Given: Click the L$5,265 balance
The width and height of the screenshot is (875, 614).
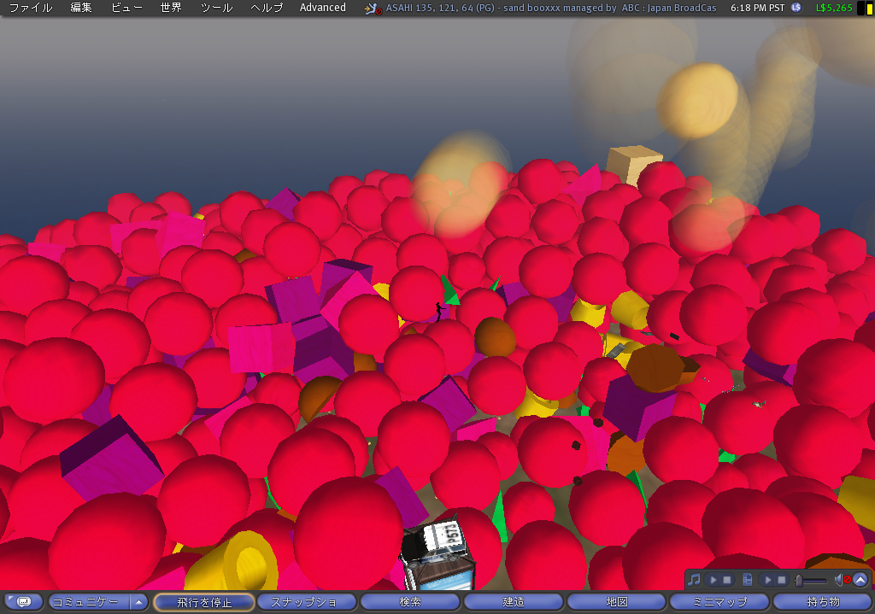Looking at the screenshot, I should pyautogui.click(x=834, y=8).
